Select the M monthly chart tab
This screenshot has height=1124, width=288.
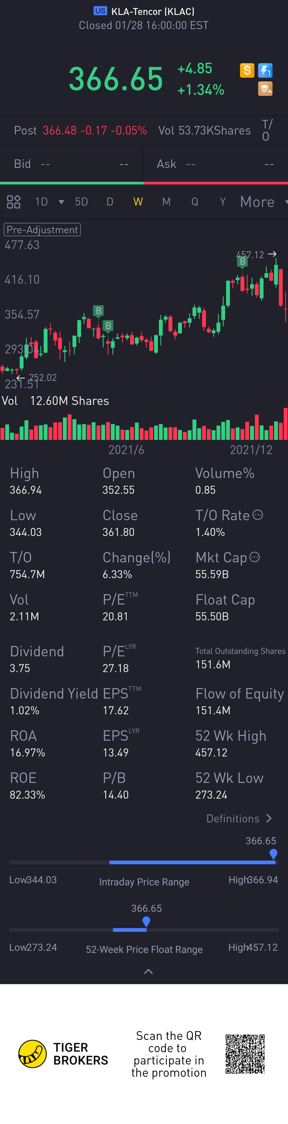coord(166,202)
